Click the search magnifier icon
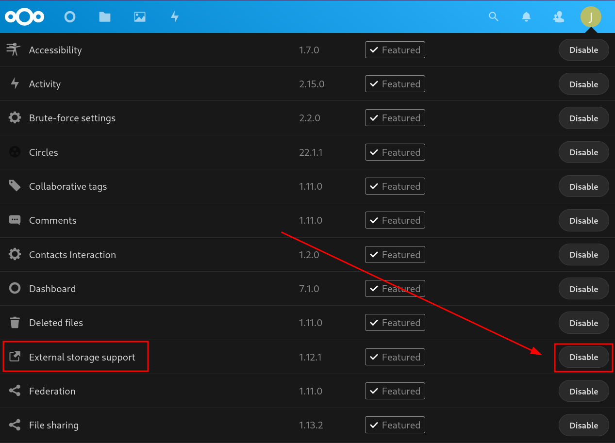615x443 pixels. tap(494, 17)
